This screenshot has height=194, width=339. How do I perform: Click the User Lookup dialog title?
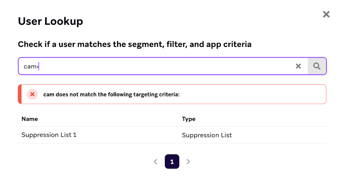[51, 21]
